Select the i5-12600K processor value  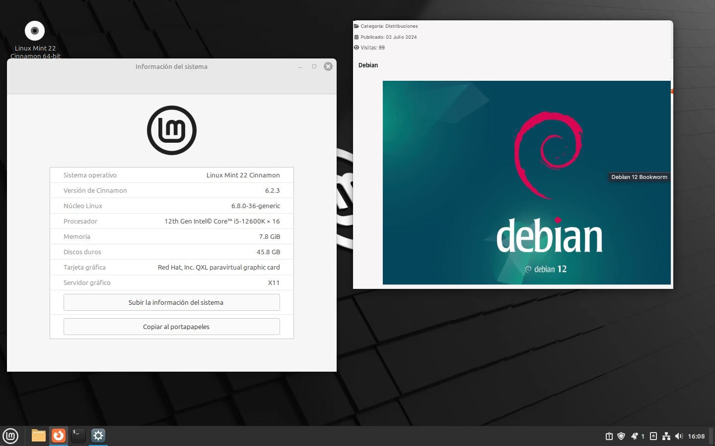tap(222, 221)
